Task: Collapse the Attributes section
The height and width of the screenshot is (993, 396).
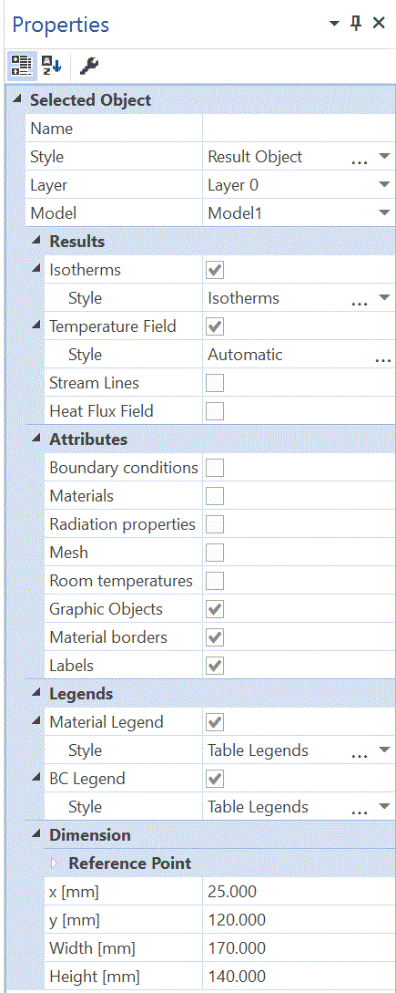Action: pos(36,439)
